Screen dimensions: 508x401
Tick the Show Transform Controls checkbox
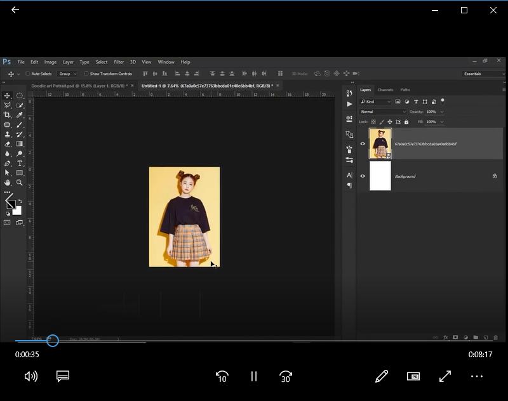pos(86,74)
